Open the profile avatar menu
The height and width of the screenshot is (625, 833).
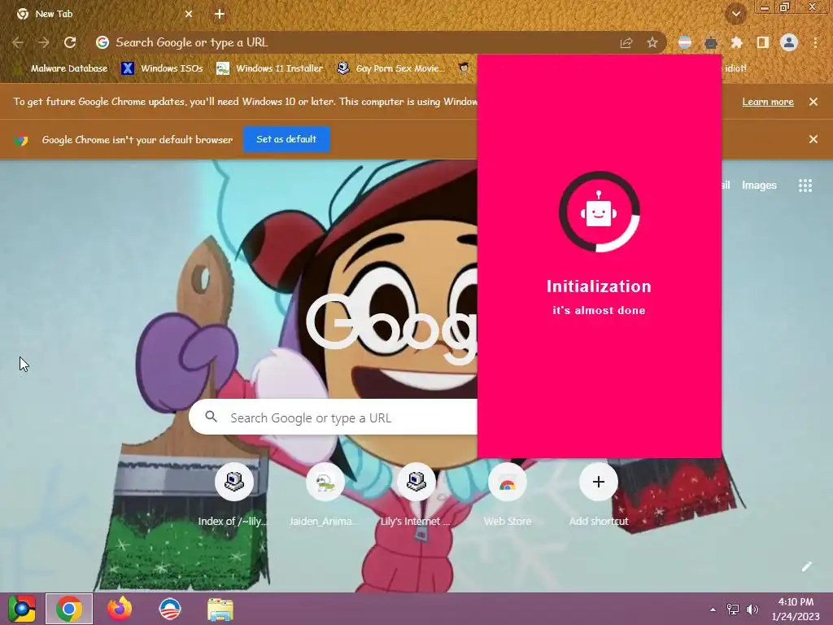point(789,42)
